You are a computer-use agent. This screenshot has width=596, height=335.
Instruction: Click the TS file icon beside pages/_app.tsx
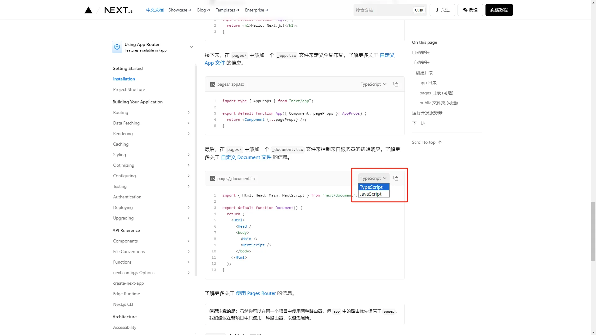coord(213,84)
